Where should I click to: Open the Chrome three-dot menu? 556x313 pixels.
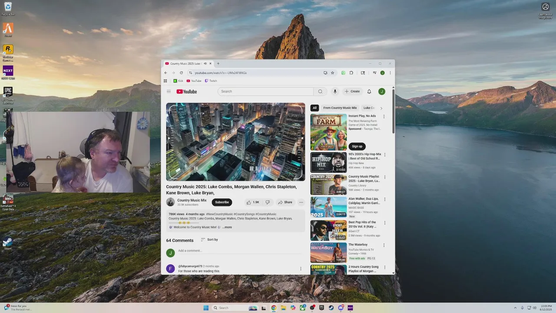coord(390,73)
